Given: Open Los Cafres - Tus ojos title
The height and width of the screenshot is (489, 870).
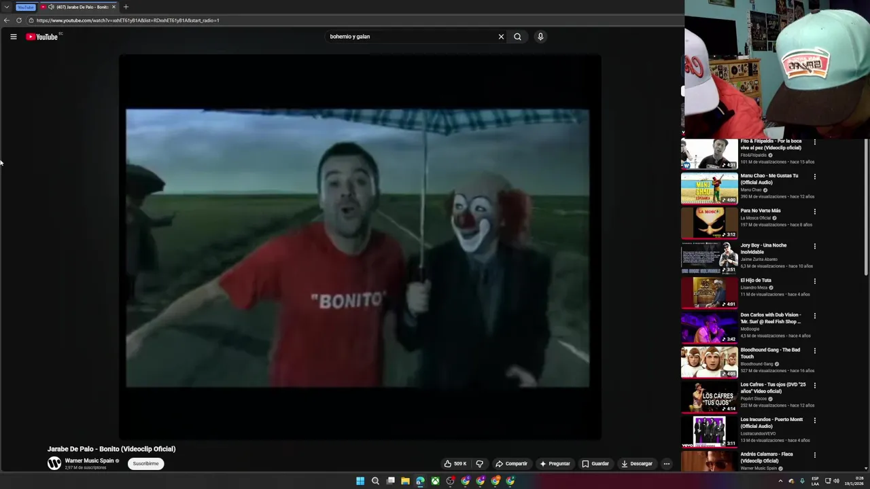Looking at the screenshot, I should click(x=773, y=388).
